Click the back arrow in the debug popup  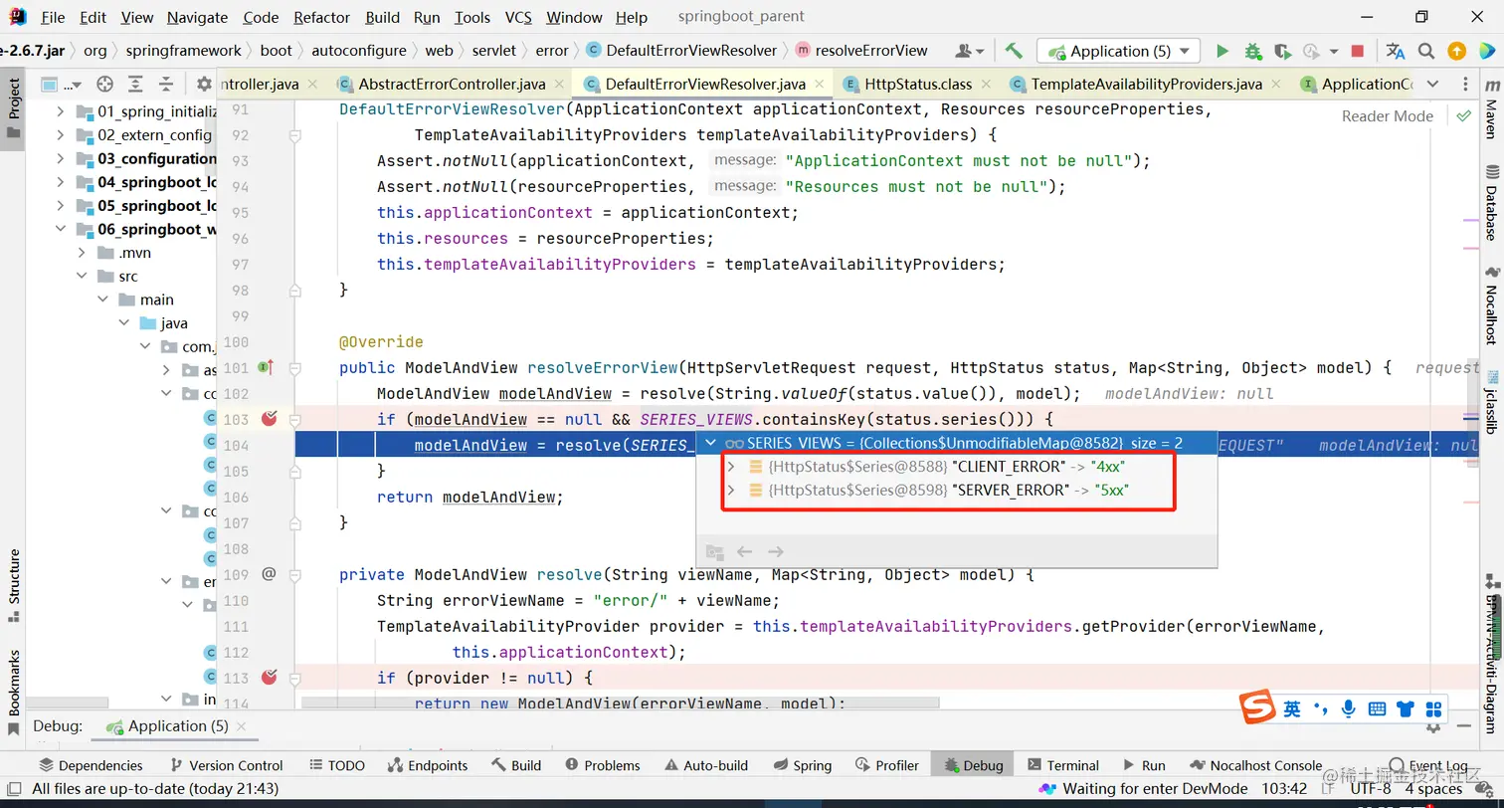(744, 551)
